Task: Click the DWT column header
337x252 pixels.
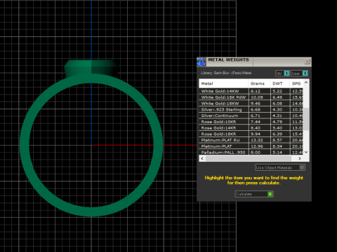Action: point(279,83)
